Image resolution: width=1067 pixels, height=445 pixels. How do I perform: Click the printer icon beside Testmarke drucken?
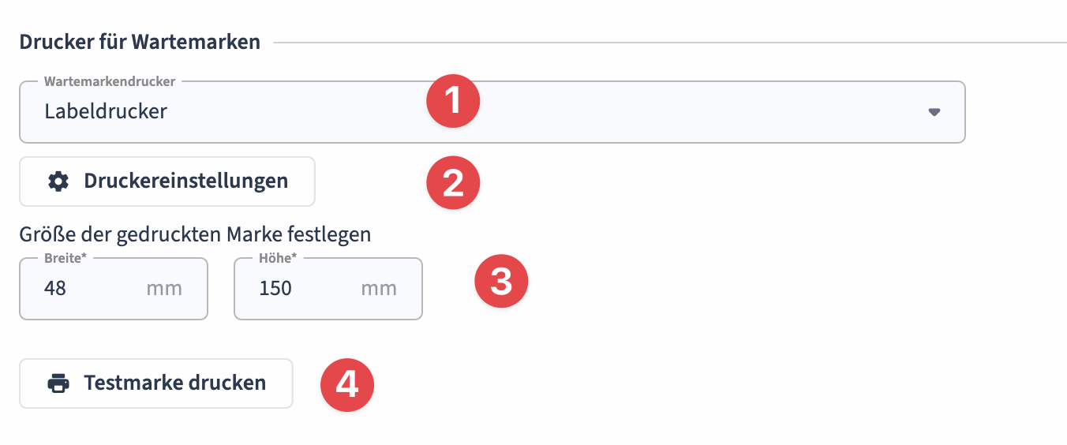[58, 383]
